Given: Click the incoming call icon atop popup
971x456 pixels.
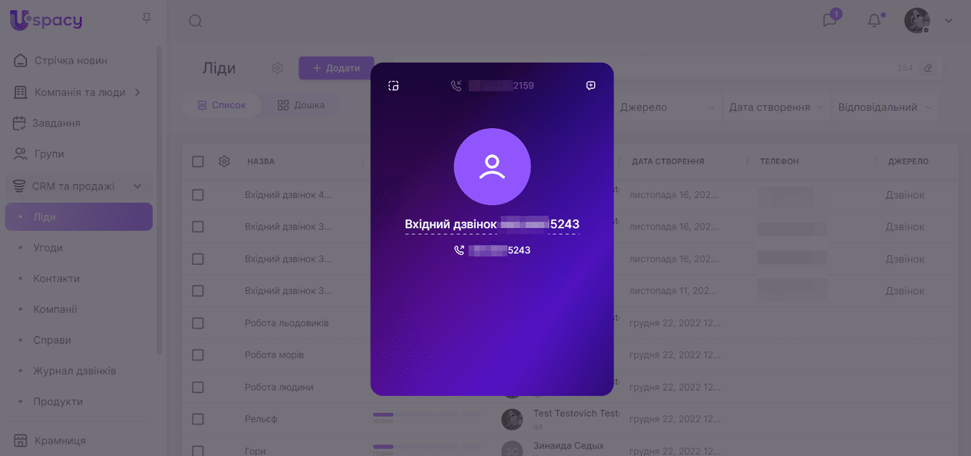Looking at the screenshot, I should (x=456, y=86).
